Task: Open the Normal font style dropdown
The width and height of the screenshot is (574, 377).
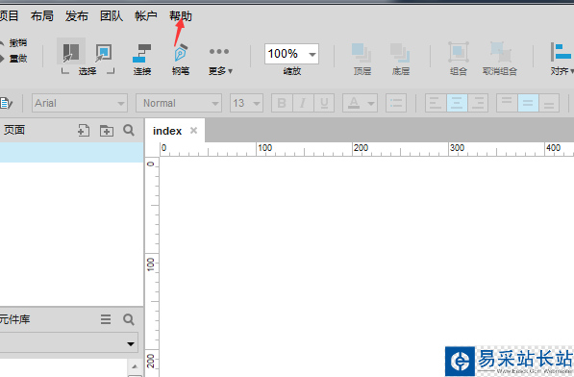Action: coord(179,103)
